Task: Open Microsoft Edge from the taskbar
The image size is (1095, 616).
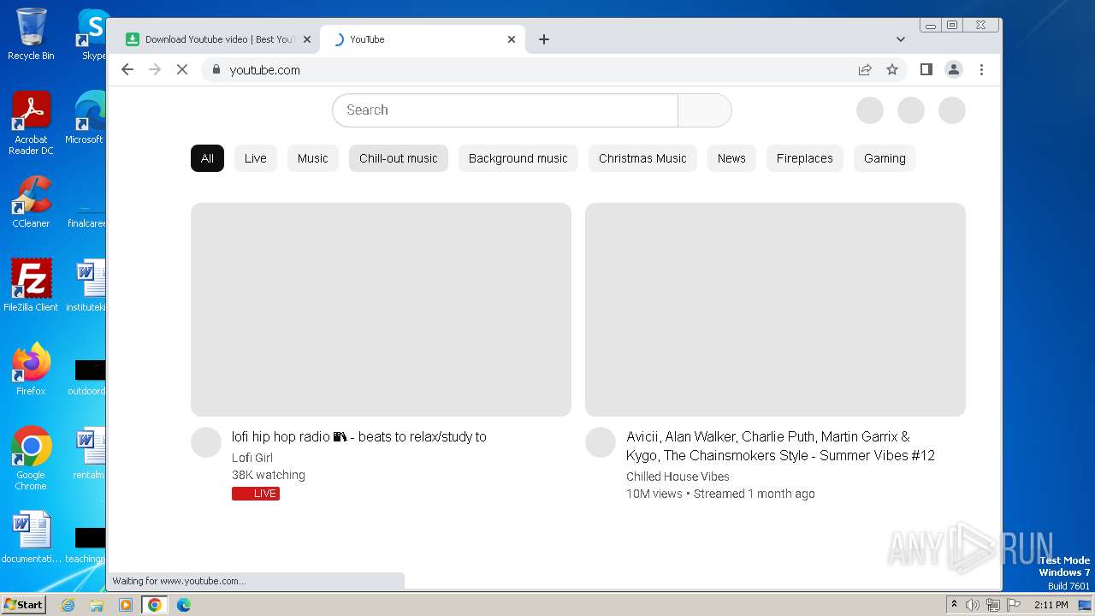Action: (184, 605)
